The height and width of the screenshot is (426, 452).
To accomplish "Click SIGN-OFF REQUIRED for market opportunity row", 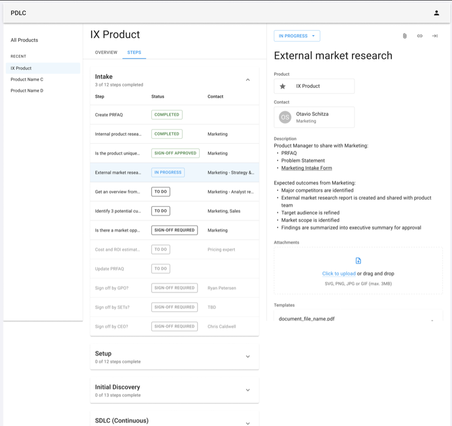I will 174,230.
